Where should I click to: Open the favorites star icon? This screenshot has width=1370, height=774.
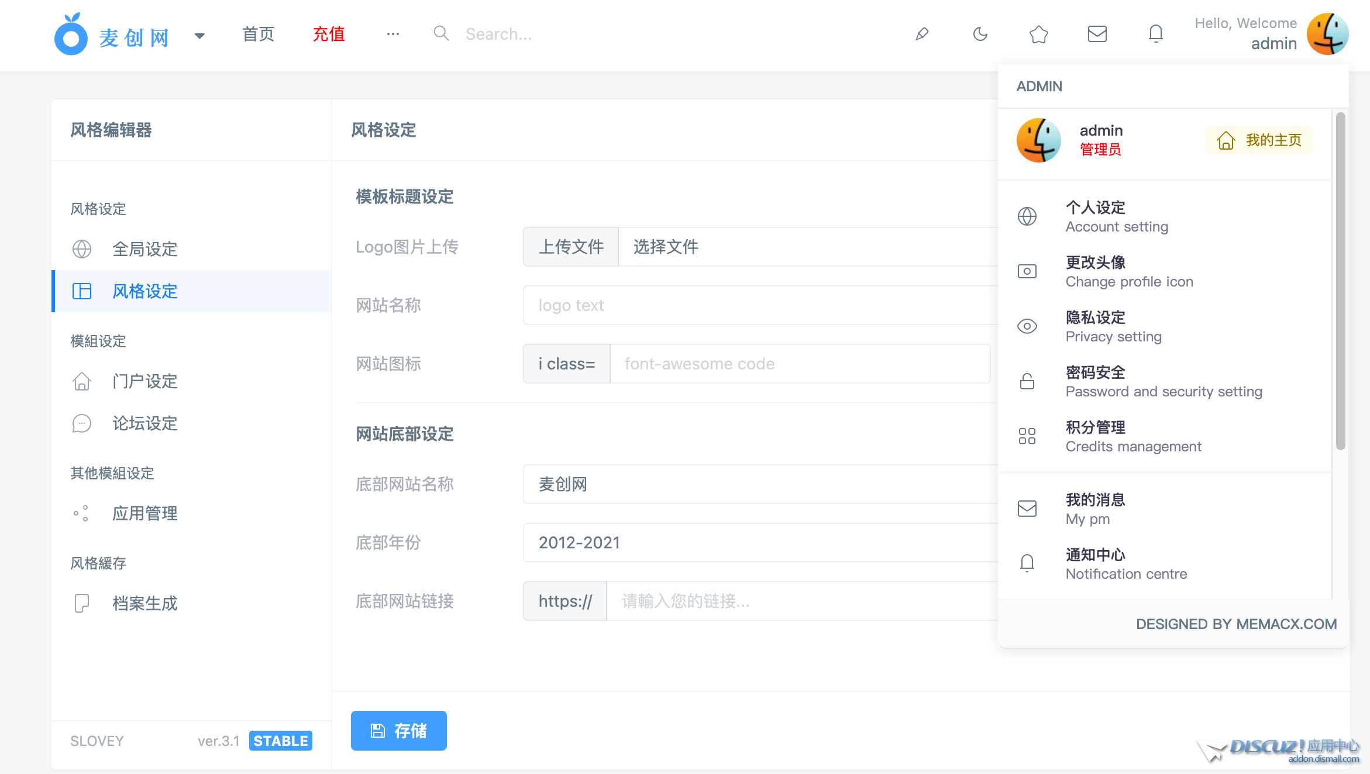click(x=1039, y=34)
